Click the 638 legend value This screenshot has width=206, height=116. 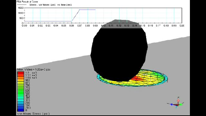click(28, 90)
